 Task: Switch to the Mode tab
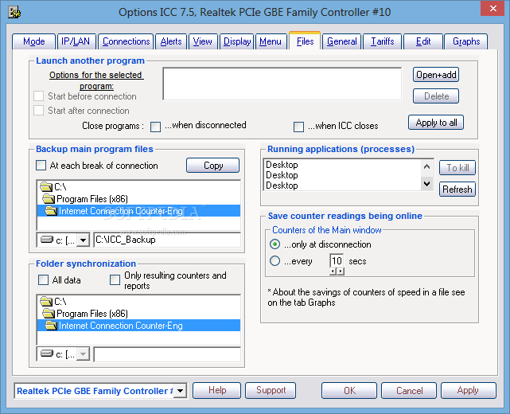[x=34, y=41]
